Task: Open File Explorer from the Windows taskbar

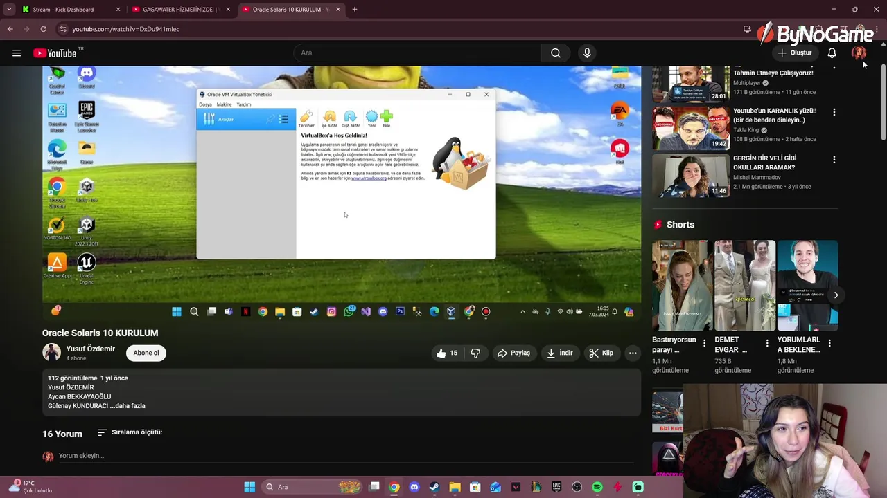Action: point(455,487)
